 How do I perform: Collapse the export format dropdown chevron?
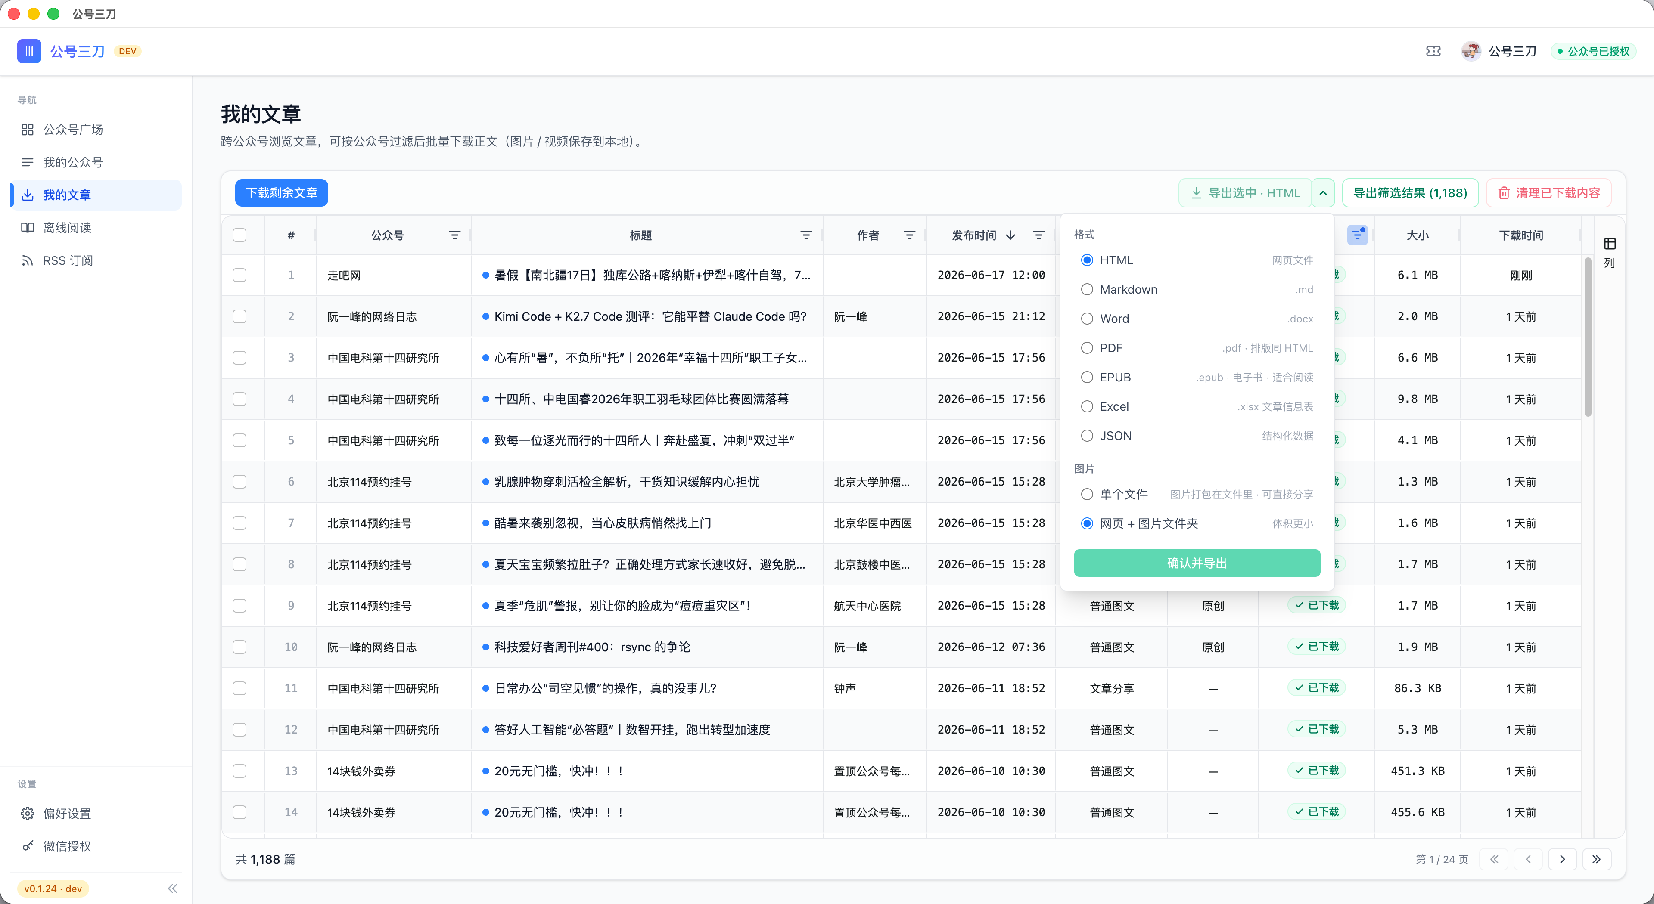1323,193
